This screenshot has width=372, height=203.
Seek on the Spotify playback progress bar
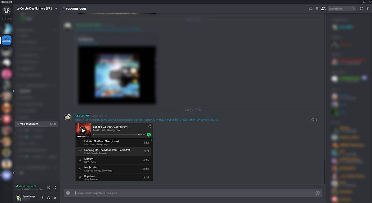coord(116,135)
